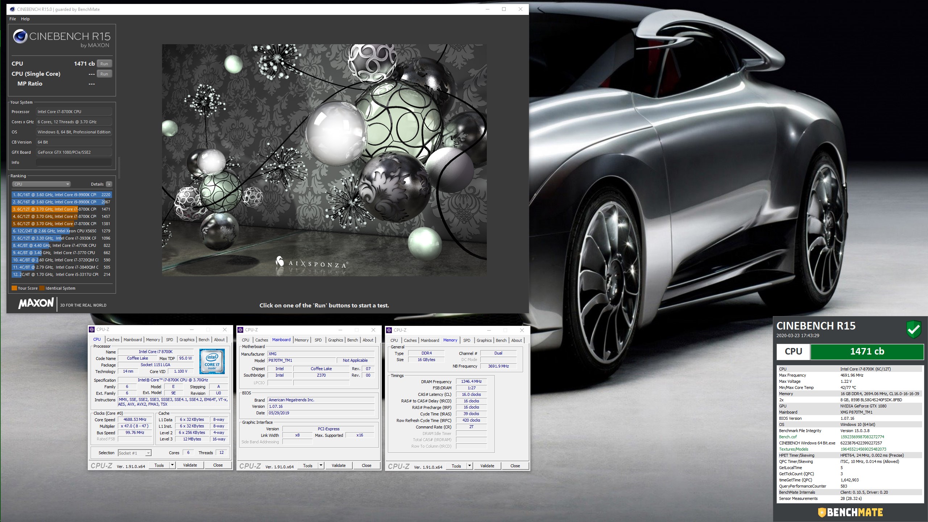Click the BenchMate logo at panel bottom

pyautogui.click(x=850, y=512)
